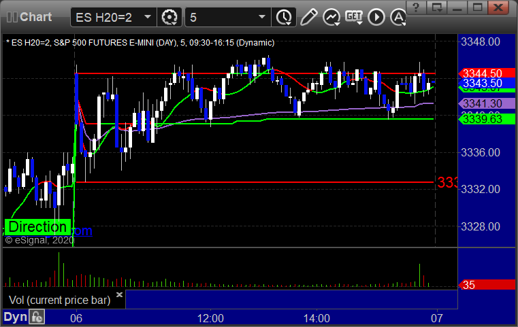Image resolution: width=518 pixels, height=327 pixels.
Task: Click the 3332.00 price axis label
Action: [x=481, y=190]
